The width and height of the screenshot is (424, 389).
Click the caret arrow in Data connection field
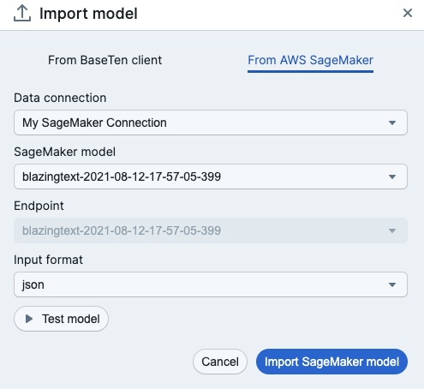coord(392,123)
